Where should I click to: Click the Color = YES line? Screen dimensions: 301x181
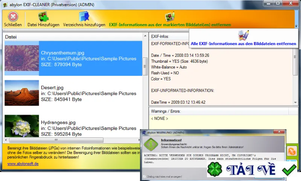pos(161,79)
